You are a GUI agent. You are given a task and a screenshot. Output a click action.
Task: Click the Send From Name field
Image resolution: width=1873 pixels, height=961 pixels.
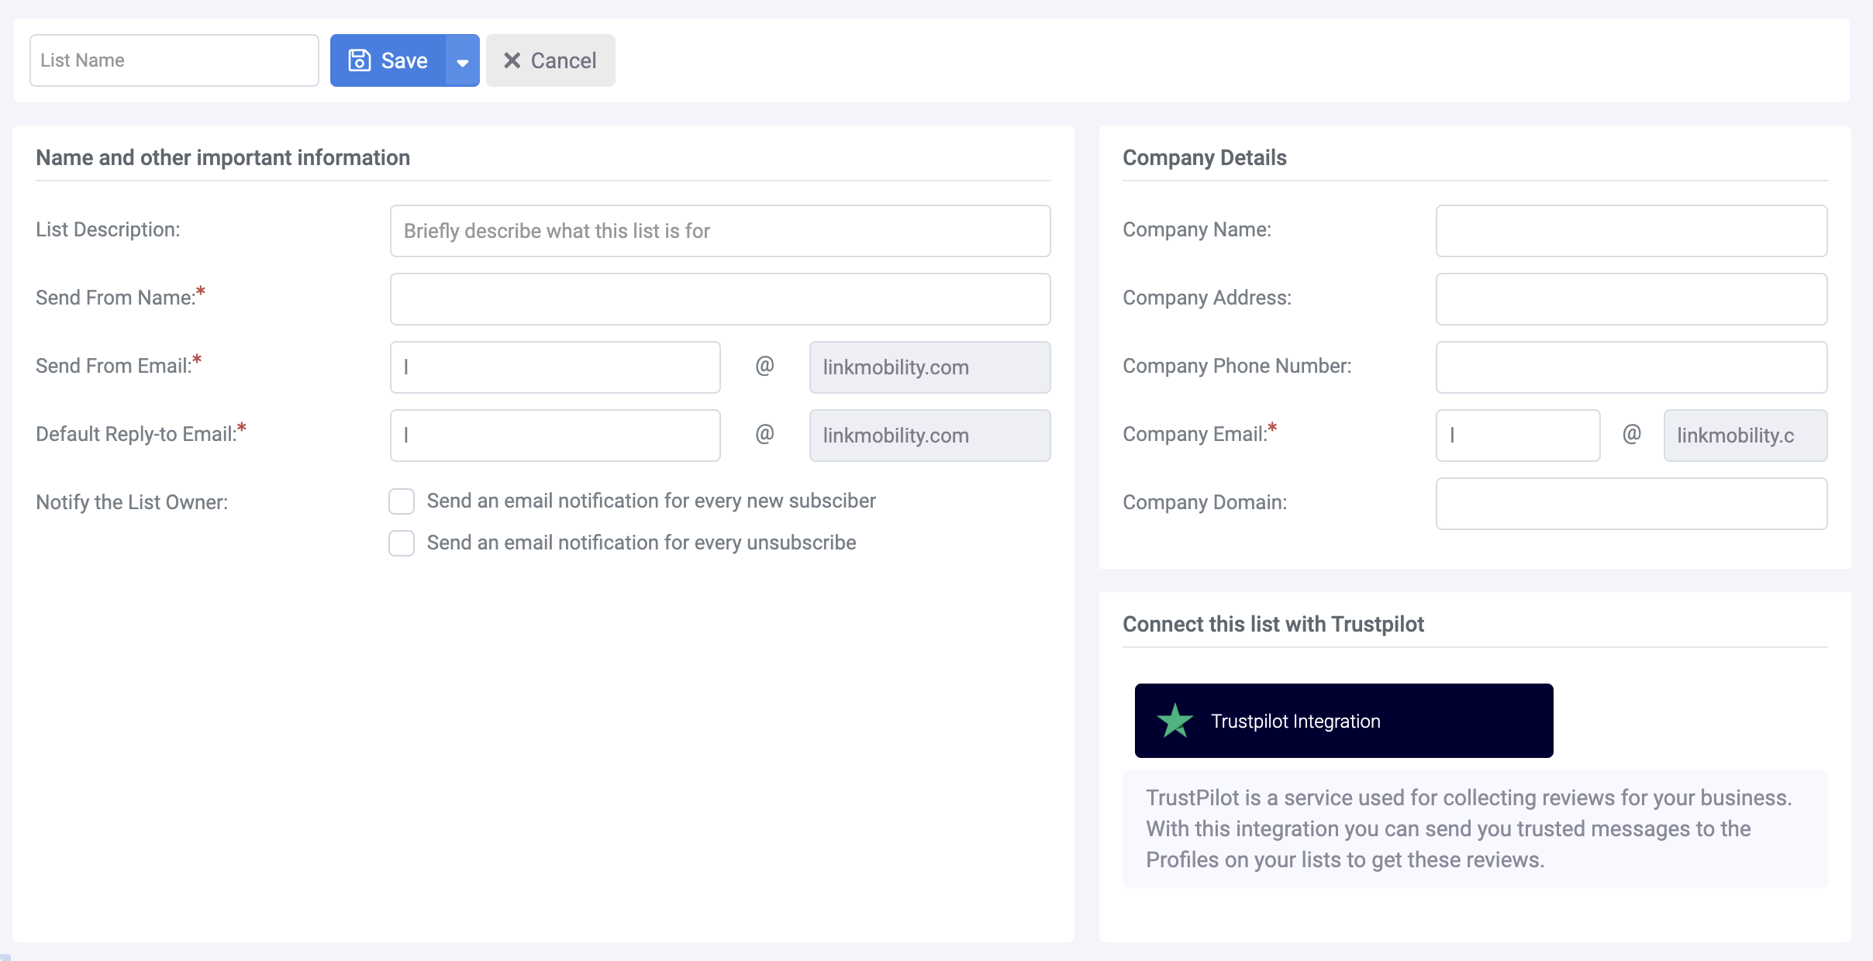720,299
